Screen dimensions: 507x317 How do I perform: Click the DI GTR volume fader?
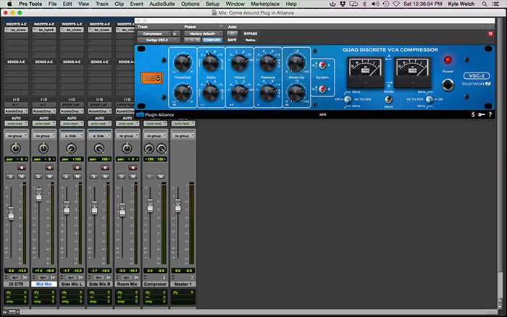(x=11, y=214)
